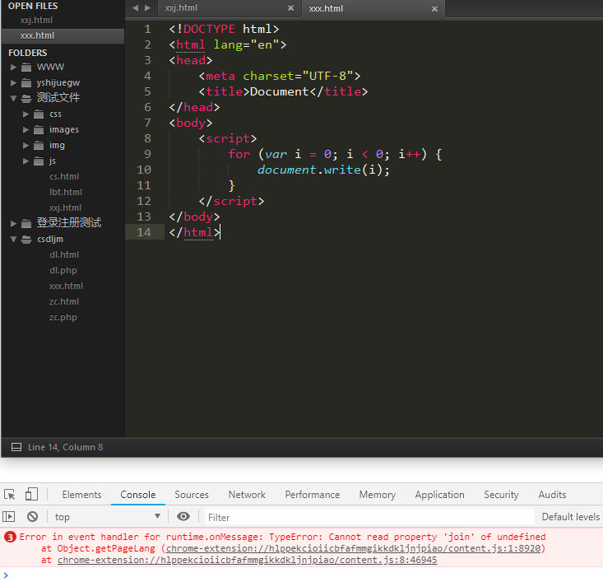The width and height of the screenshot is (603, 582).
Task: Click the Sublime status bar panel switcher icon
Action: click(x=16, y=447)
